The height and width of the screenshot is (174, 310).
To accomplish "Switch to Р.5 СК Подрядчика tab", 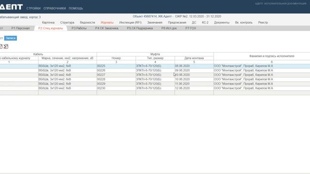I will (x=140, y=28).
